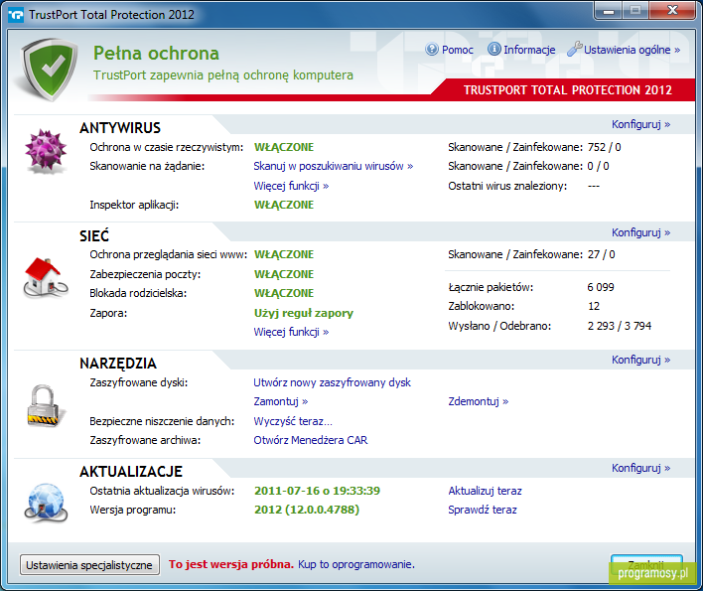This screenshot has height=591, width=703.
Task: Start 'Skanuj w poszukiwaniu wirusów' scan
Action: click(333, 166)
